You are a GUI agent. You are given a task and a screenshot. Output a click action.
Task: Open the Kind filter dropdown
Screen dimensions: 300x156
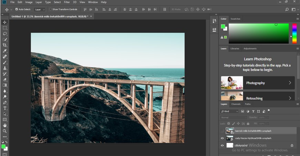pos(229,111)
